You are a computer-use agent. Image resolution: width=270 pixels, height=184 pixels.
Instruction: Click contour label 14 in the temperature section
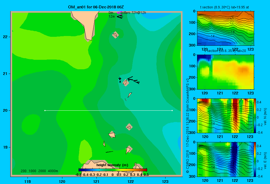click(212, 36)
